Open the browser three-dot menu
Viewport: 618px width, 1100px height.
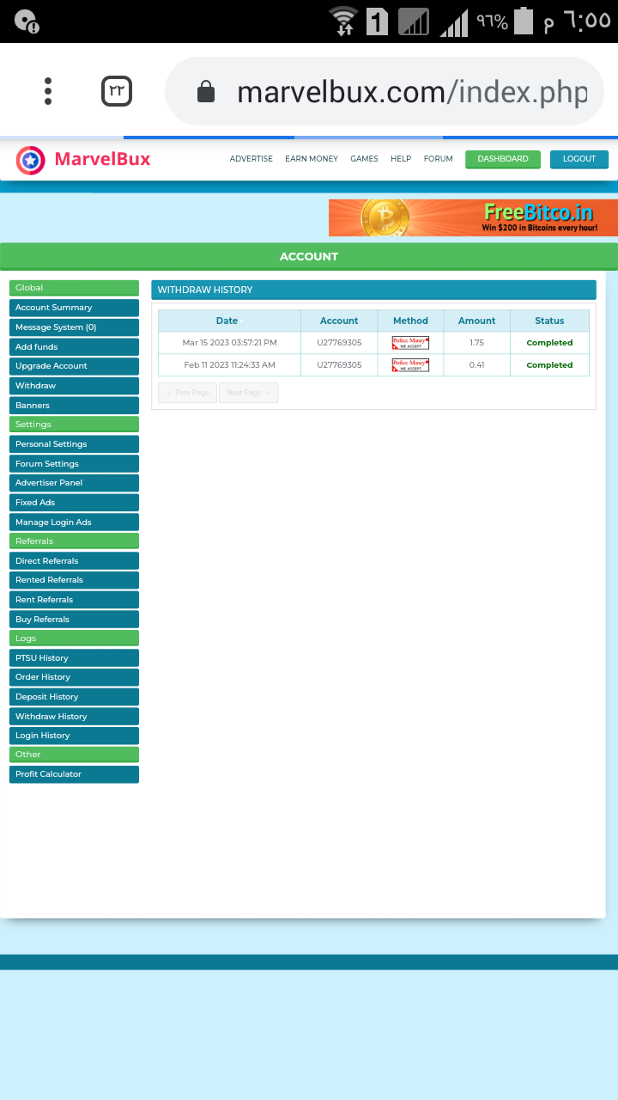(48, 91)
